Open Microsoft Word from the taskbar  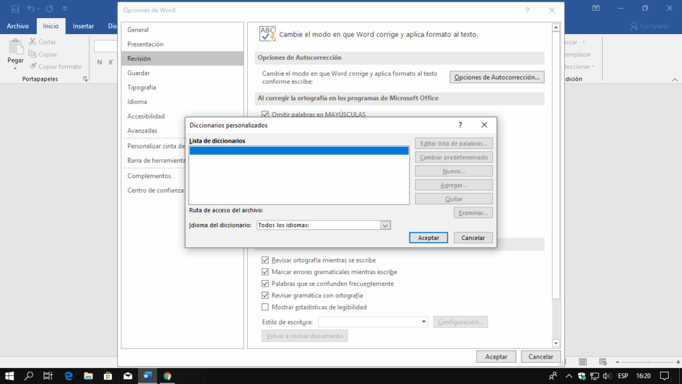coord(147,375)
